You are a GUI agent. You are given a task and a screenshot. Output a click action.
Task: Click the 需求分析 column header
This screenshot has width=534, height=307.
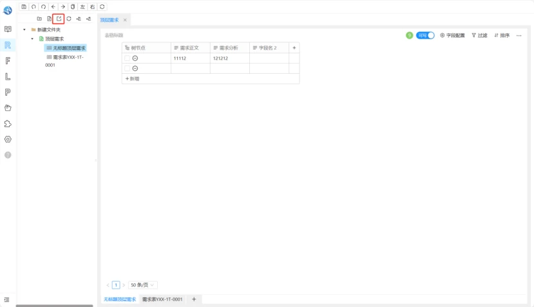click(230, 48)
